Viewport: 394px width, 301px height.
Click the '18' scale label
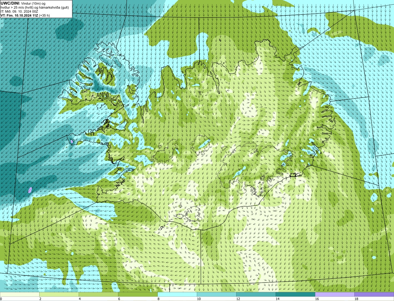click(x=356, y=299)
